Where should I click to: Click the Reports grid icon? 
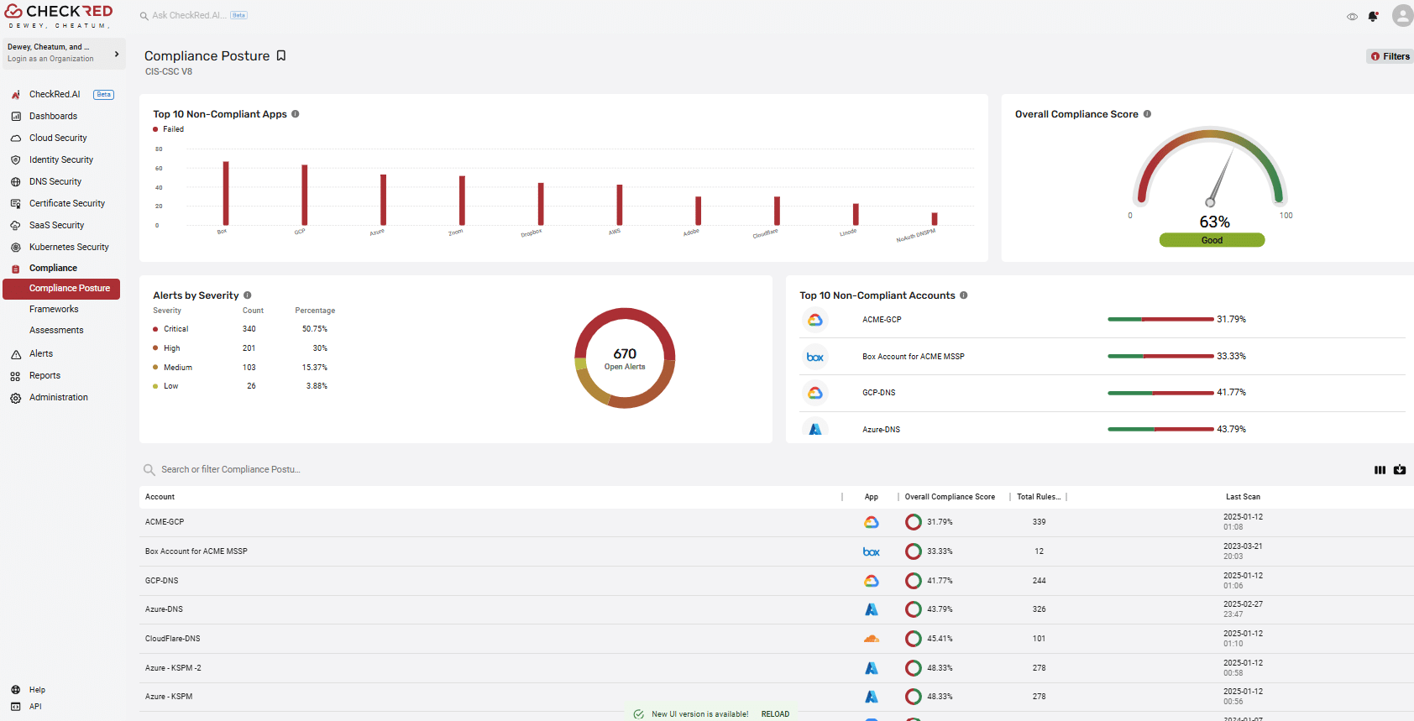pyautogui.click(x=15, y=376)
